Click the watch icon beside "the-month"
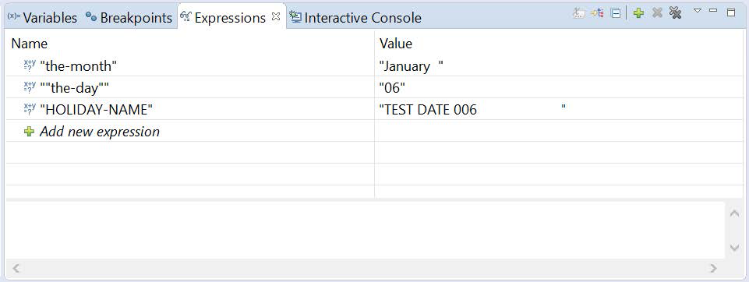 click(x=30, y=65)
